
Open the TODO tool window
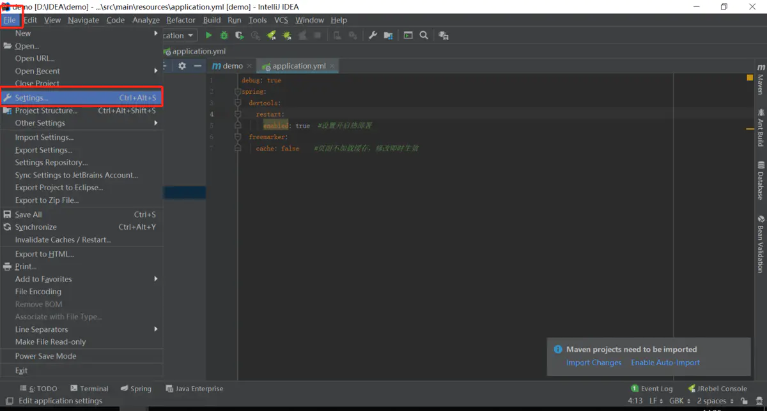tap(39, 389)
